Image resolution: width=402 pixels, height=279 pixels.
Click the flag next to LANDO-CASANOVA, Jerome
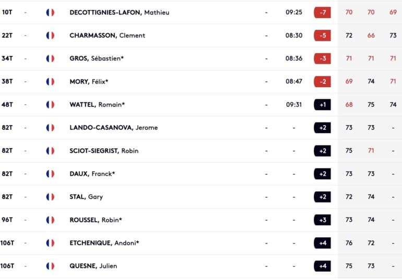(50, 128)
